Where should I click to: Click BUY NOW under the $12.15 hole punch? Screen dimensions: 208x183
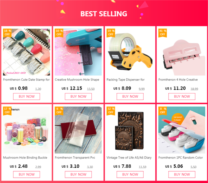click(x=78, y=96)
